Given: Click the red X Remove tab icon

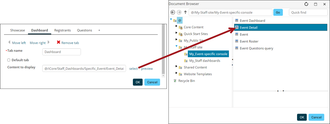Looking at the screenshot, I should (x=58, y=42).
